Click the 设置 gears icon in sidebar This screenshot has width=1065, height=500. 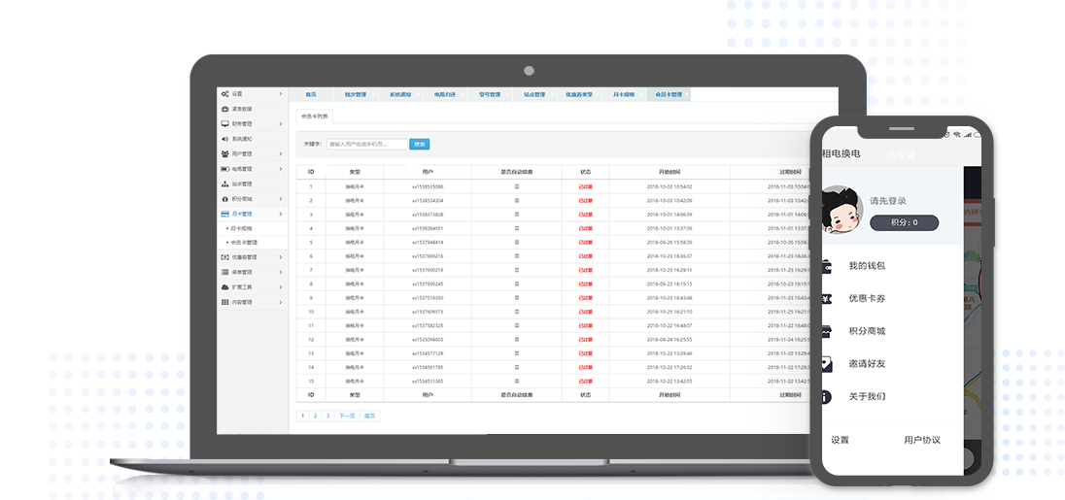click(224, 94)
